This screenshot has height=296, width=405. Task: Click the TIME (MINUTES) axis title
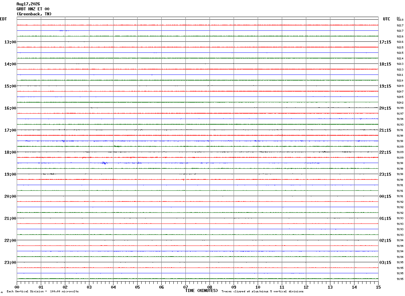[201, 291]
